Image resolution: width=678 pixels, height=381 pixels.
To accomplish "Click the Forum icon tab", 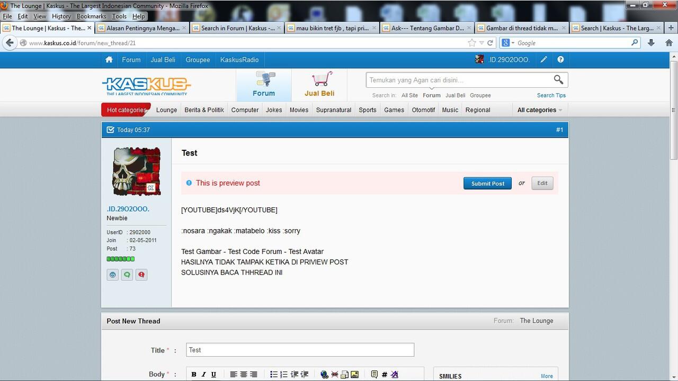I will pyautogui.click(x=264, y=85).
